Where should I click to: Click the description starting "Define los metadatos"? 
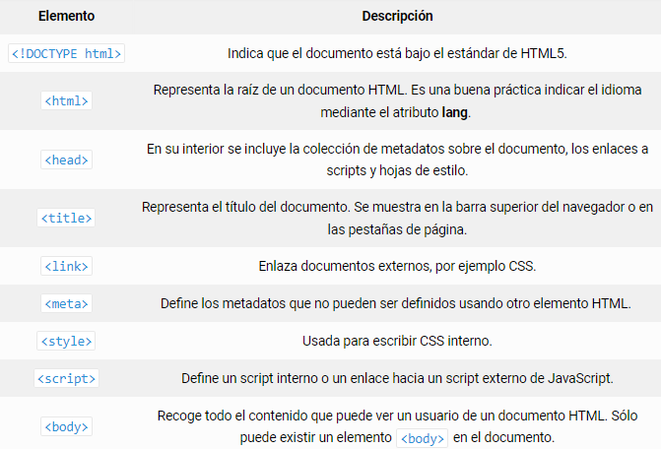point(397,303)
